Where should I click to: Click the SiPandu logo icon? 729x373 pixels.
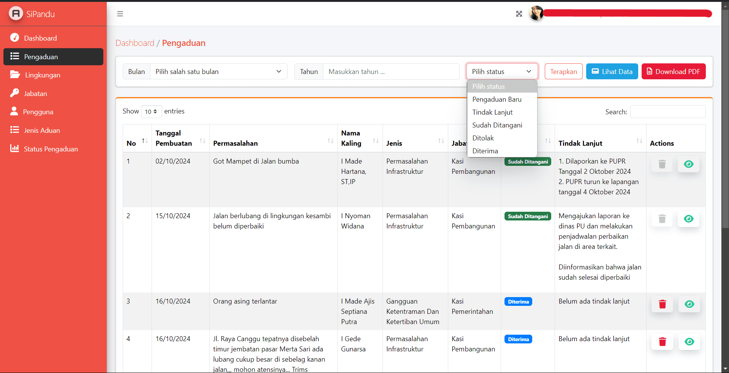click(x=16, y=14)
